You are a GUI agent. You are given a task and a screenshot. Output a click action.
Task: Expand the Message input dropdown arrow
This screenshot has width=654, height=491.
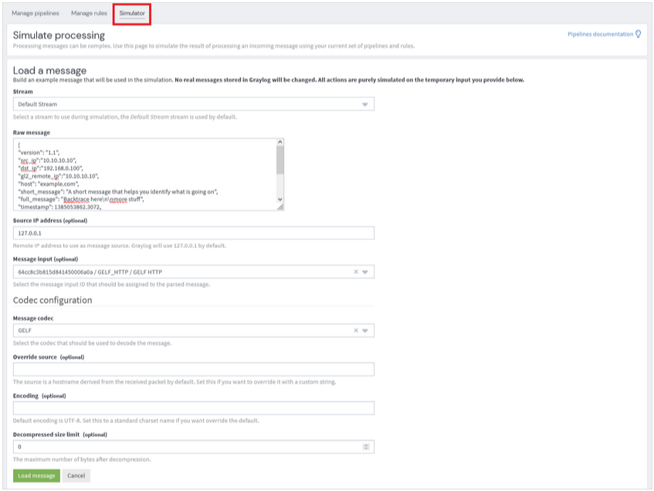pyautogui.click(x=366, y=272)
